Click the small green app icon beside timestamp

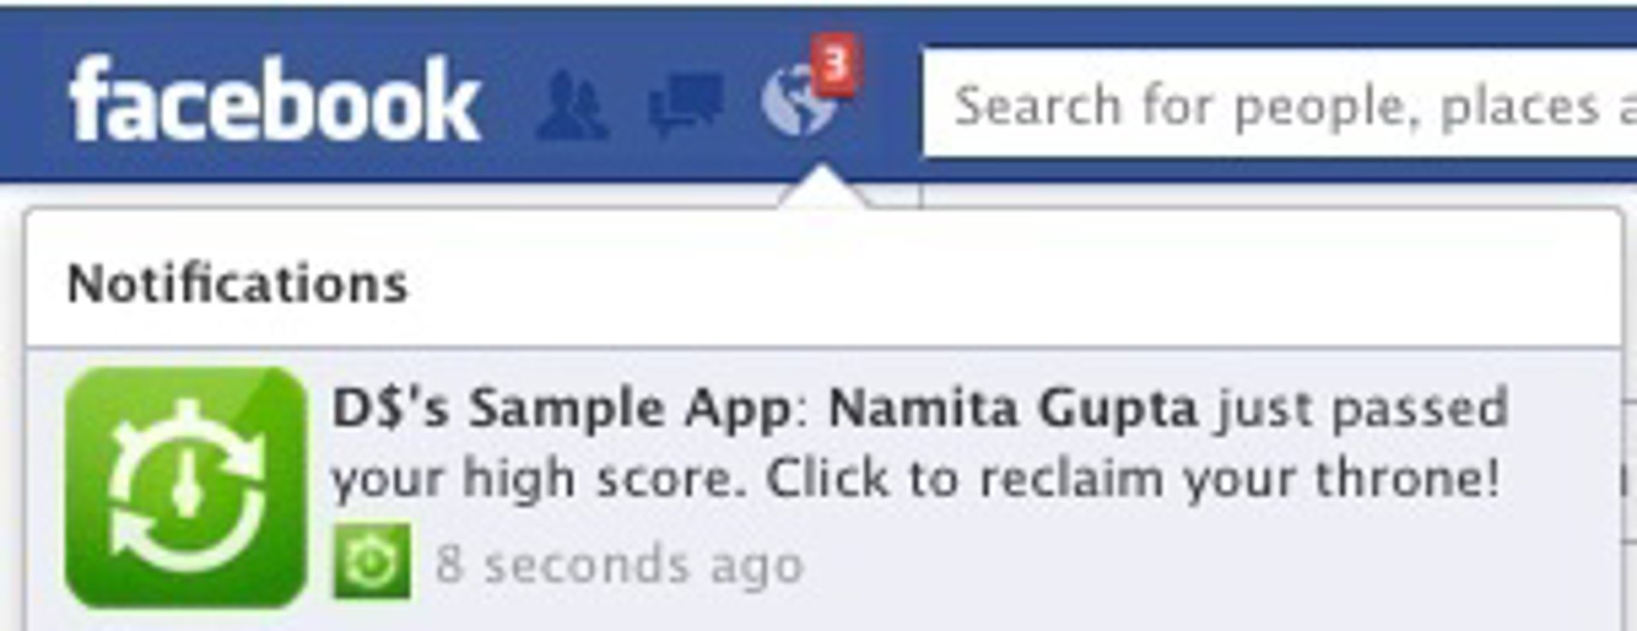pyautogui.click(x=371, y=562)
